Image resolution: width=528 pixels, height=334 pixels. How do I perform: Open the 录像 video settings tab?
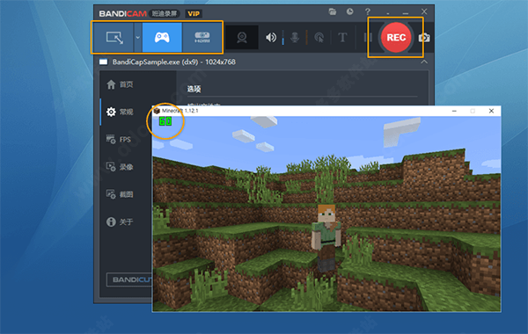point(120,167)
